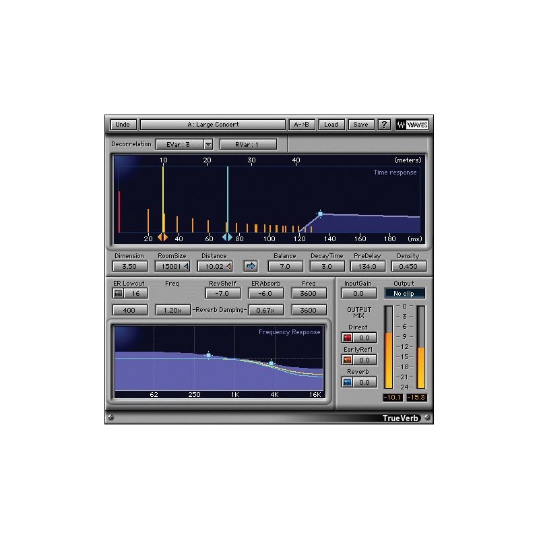
Task: Click the left output level meter
Action: pos(389,350)
